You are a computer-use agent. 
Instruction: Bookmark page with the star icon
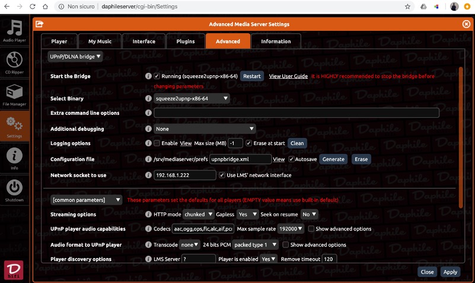coord(407,7)
